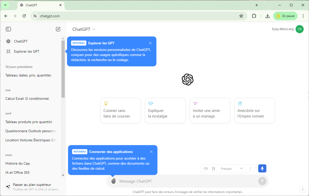Reload the page
The width and height of the screenshot is (309, 196).
pos(24,16)
